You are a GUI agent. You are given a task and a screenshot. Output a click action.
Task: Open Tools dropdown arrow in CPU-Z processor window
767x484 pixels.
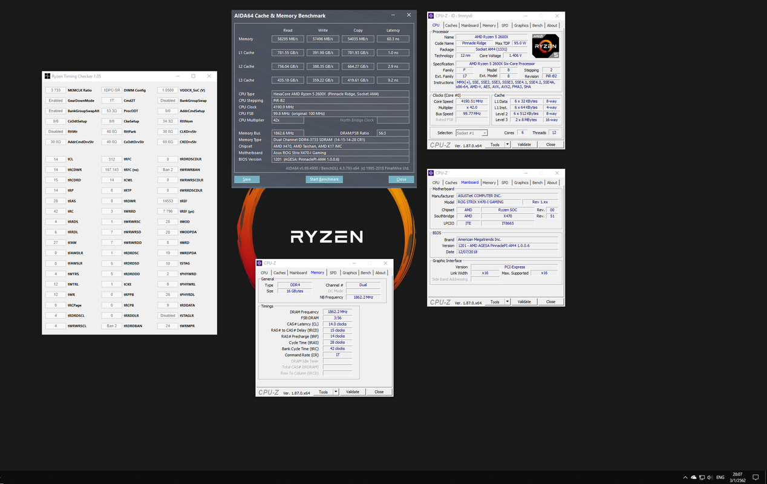tap(508, 145)
